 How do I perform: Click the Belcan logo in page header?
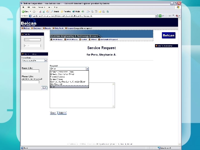pyautogui.click(x=29, y=23)
